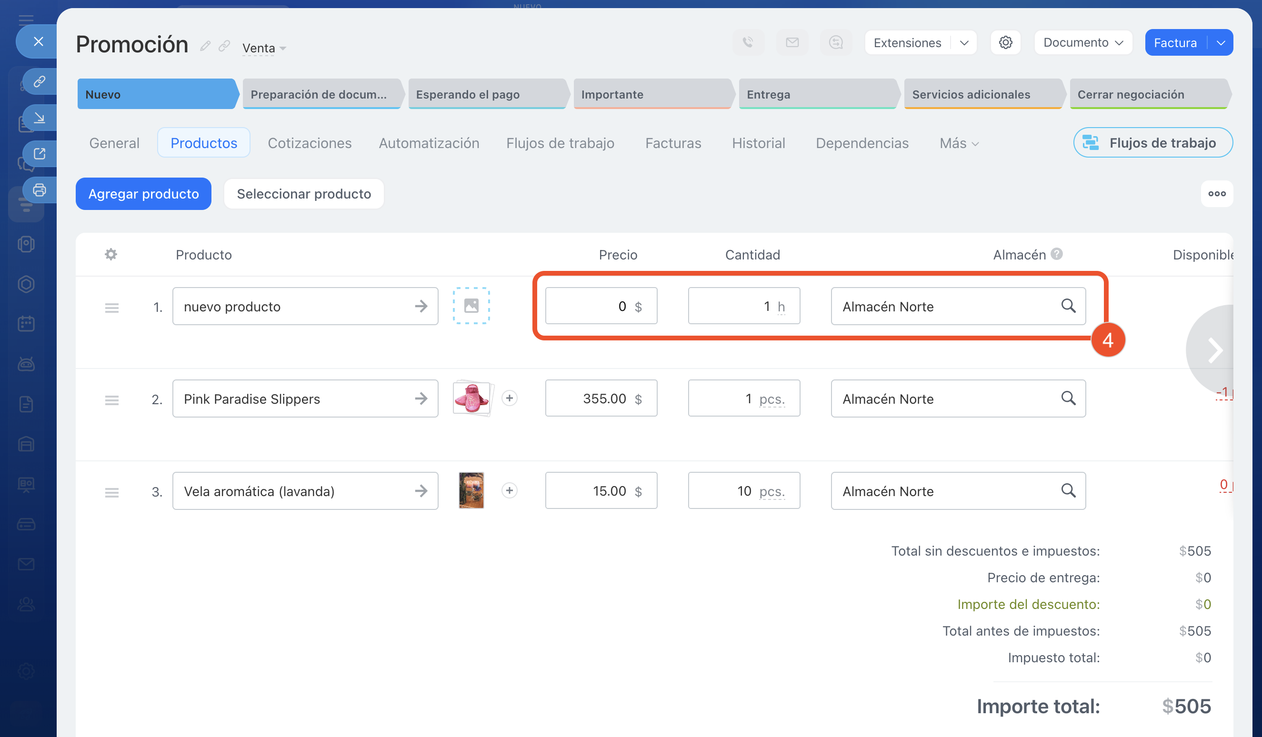Open the Historial tab
The height and width of the screenshot is (737, 1262).
(x=758, y=143)
